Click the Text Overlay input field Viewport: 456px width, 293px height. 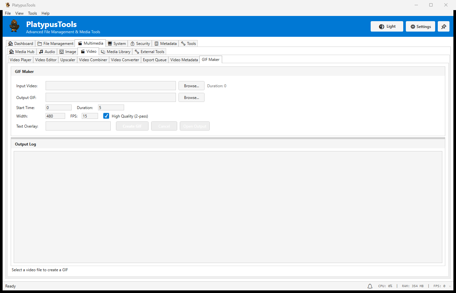78,126
